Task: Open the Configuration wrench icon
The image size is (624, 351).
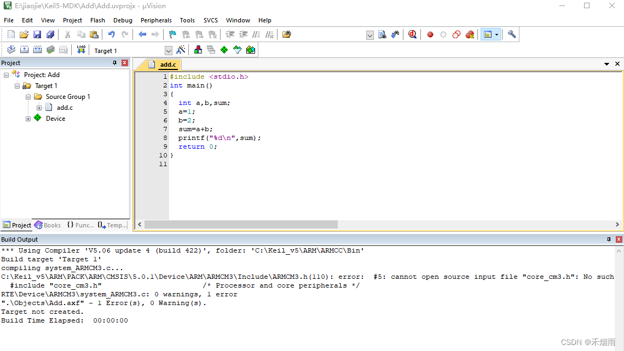Action: tap(512, 34)
